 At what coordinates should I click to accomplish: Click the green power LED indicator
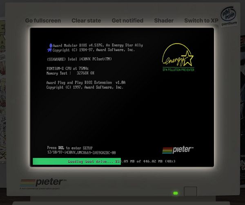point(176,193)
